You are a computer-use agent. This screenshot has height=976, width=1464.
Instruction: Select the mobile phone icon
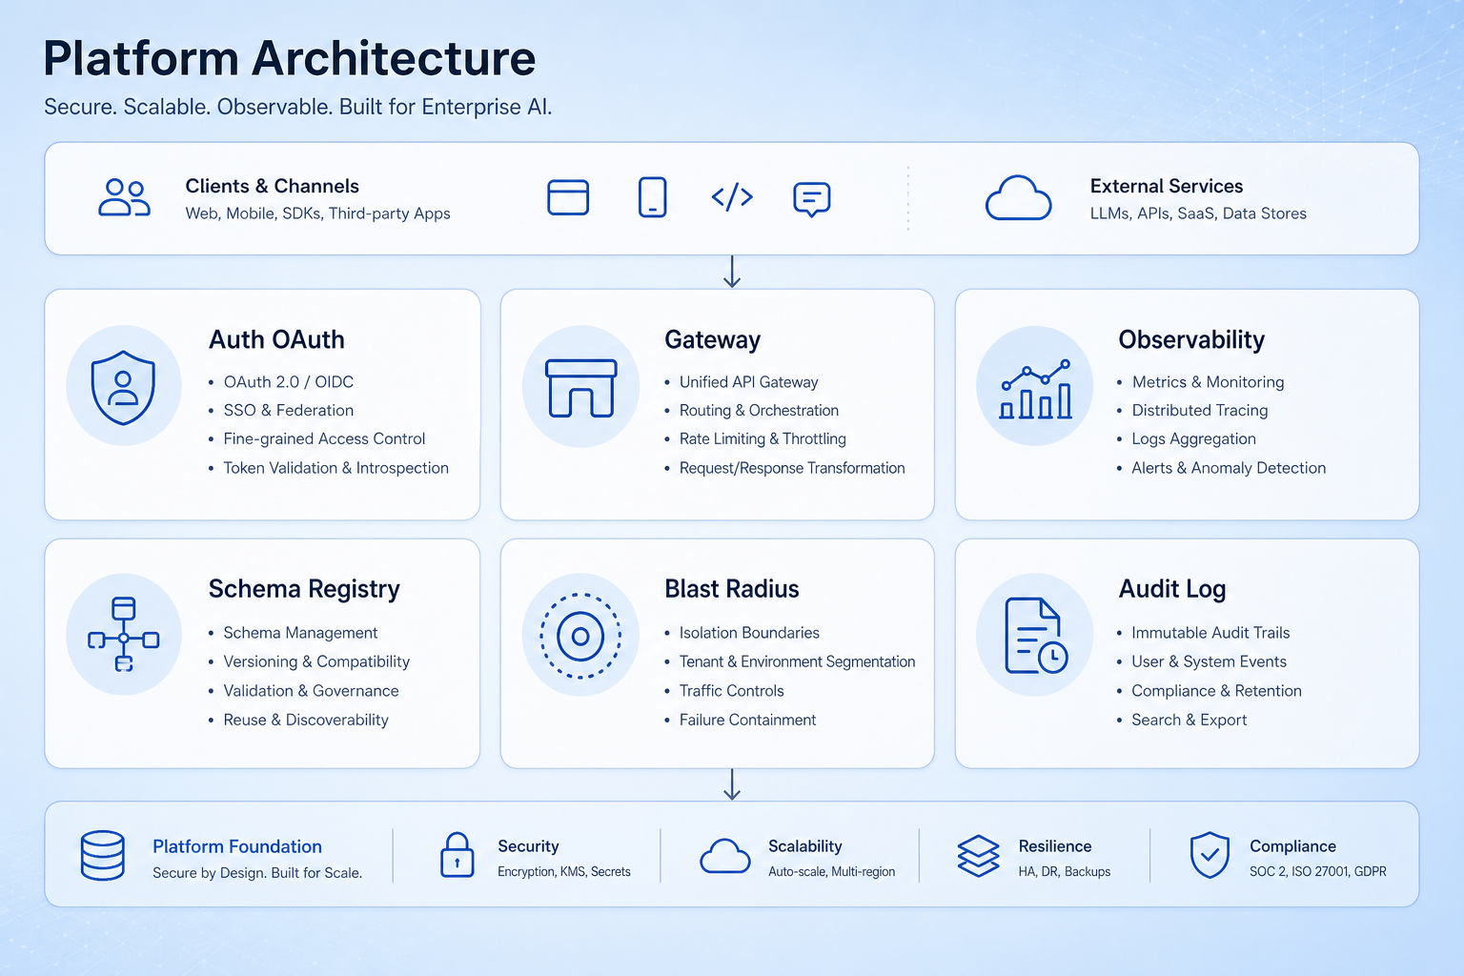coord(652,197)
